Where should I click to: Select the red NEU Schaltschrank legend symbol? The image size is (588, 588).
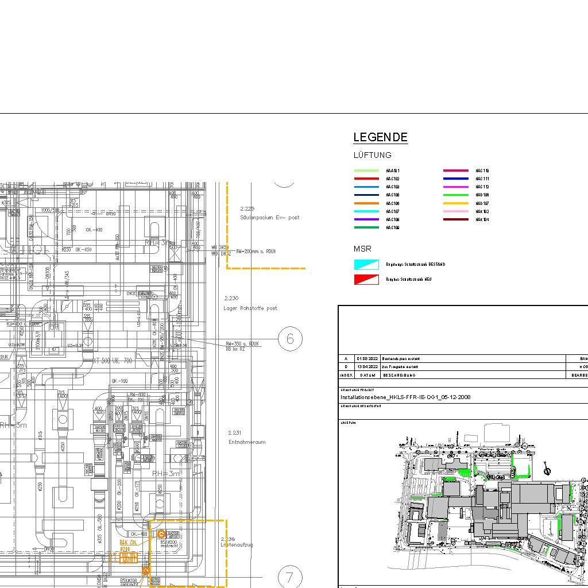coord(366,280)
